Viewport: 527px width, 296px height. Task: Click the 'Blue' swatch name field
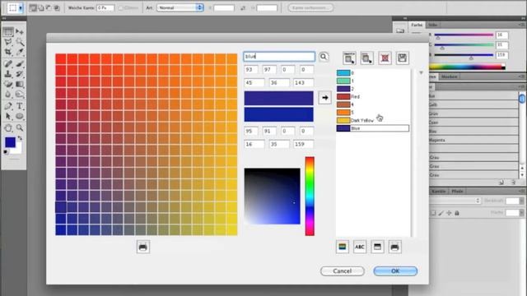coord(380,128)
